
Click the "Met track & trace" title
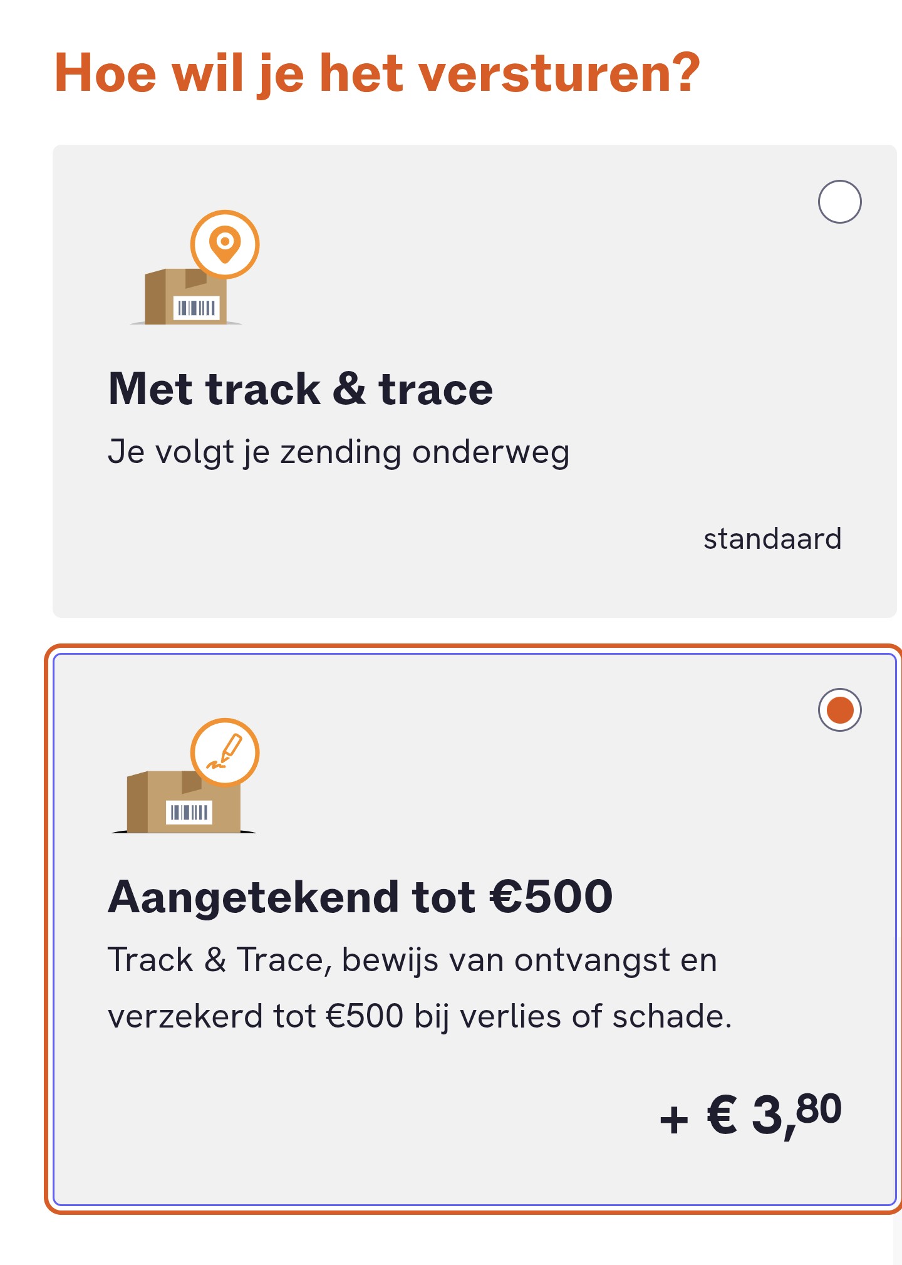click(301, 390)
